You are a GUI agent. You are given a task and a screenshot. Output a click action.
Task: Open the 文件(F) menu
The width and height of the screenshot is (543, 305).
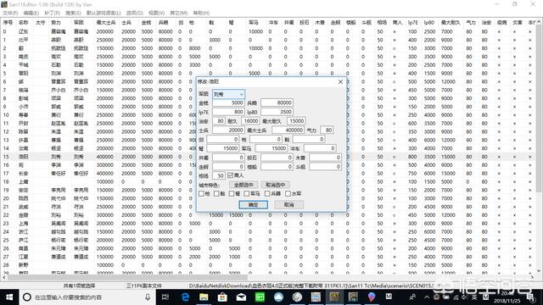point(10,13)
